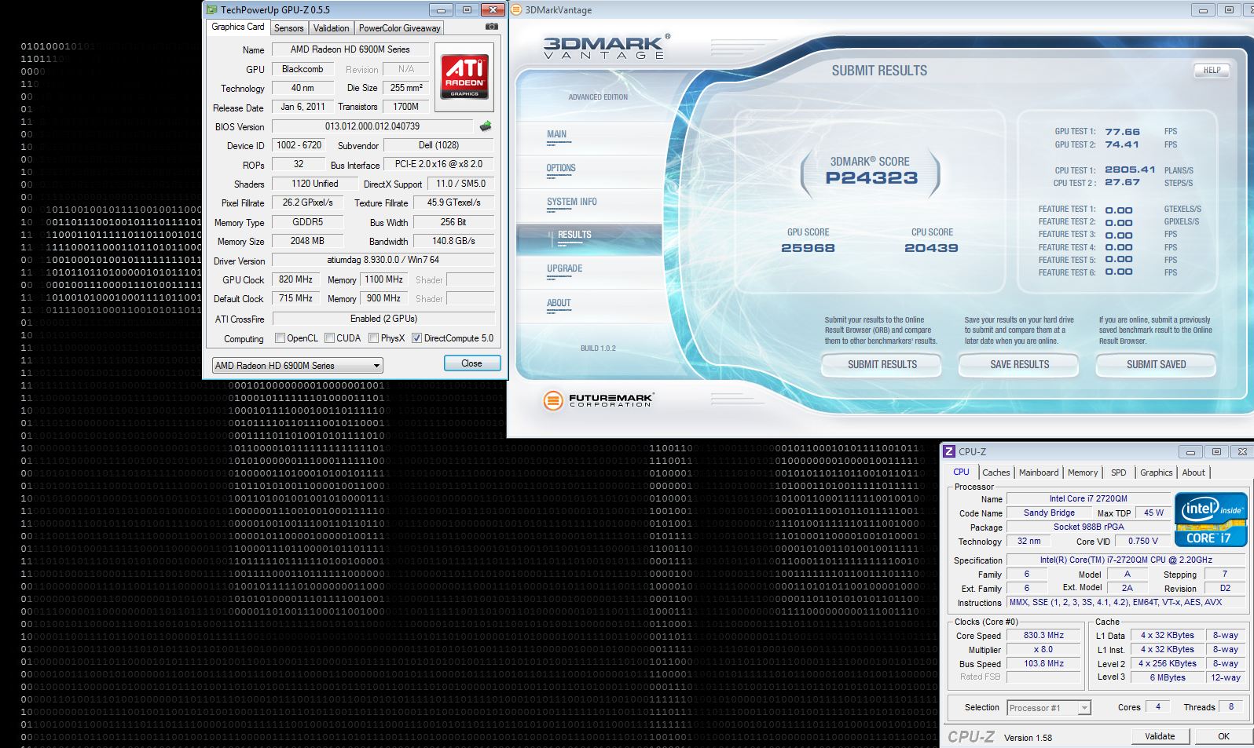Click the Multiplier x 8.0 value in CPU-Z

1043,650
